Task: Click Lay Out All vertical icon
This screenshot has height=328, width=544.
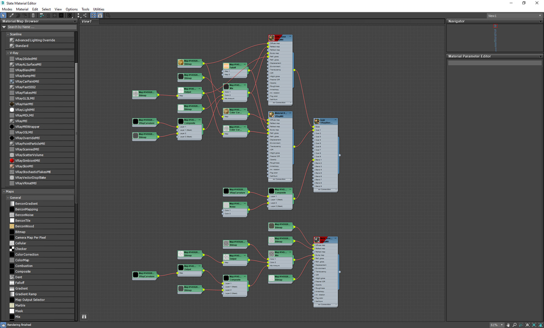Action: coord(78,16)
